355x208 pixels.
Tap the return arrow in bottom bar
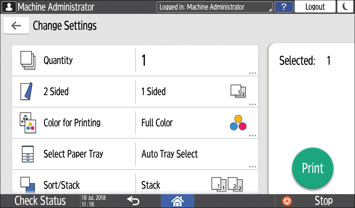tap(132, 200)
